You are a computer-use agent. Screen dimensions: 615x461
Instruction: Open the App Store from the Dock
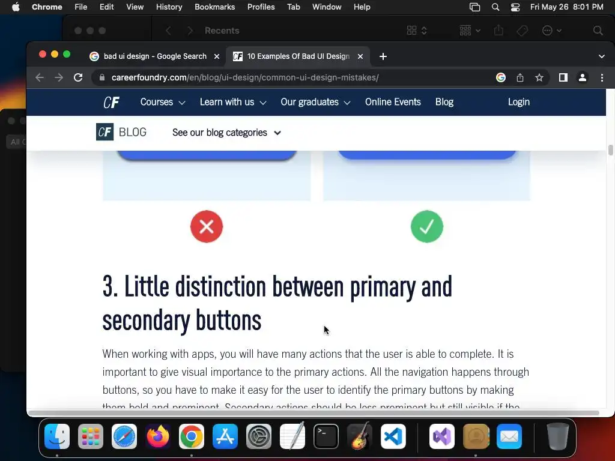[225, 436]
